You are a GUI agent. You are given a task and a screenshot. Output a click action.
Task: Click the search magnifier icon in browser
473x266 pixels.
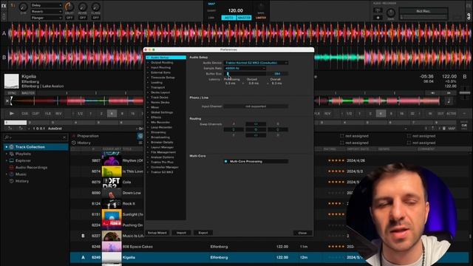[7, 137]
